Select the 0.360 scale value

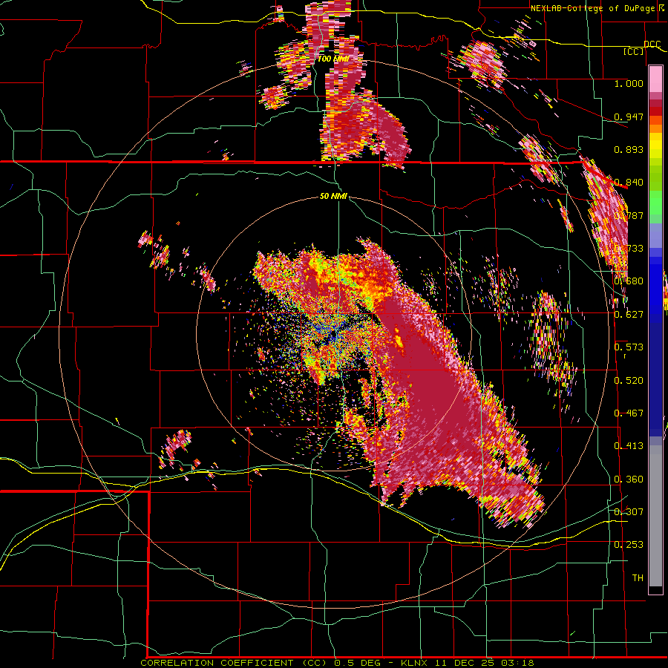tap(629, 479)
